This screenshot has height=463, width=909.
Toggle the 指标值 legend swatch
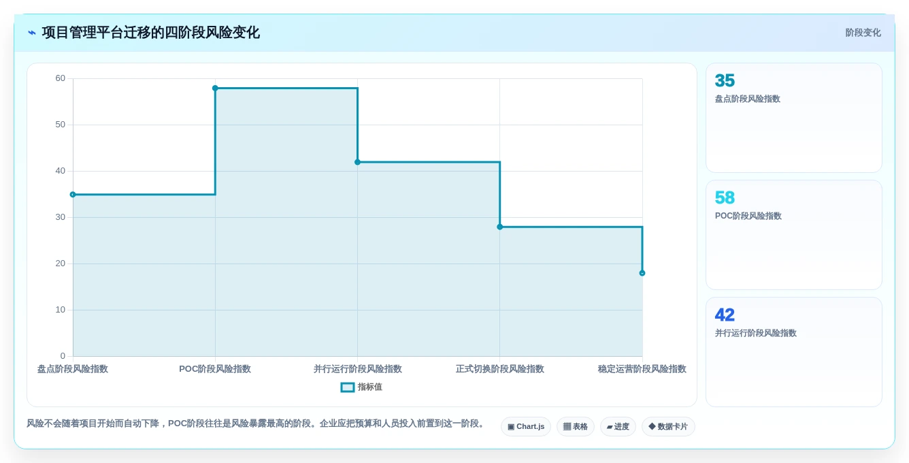coord(348,387)
